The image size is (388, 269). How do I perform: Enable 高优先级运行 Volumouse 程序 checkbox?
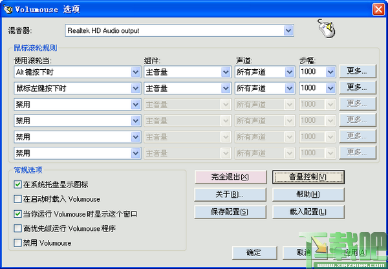[x=17, y=228]
